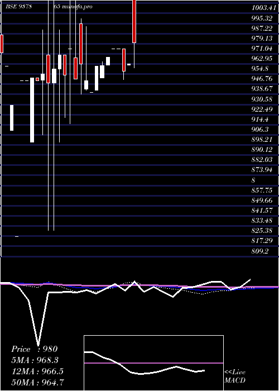This screenshot has width=279, height=391.
Task: Click the 873.94 price axis label
Action: [x=262, y=170]
